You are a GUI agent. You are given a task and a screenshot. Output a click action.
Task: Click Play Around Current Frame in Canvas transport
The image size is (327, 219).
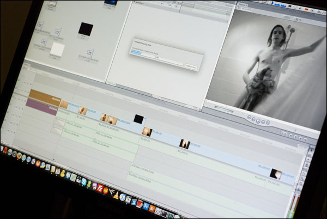263,121
